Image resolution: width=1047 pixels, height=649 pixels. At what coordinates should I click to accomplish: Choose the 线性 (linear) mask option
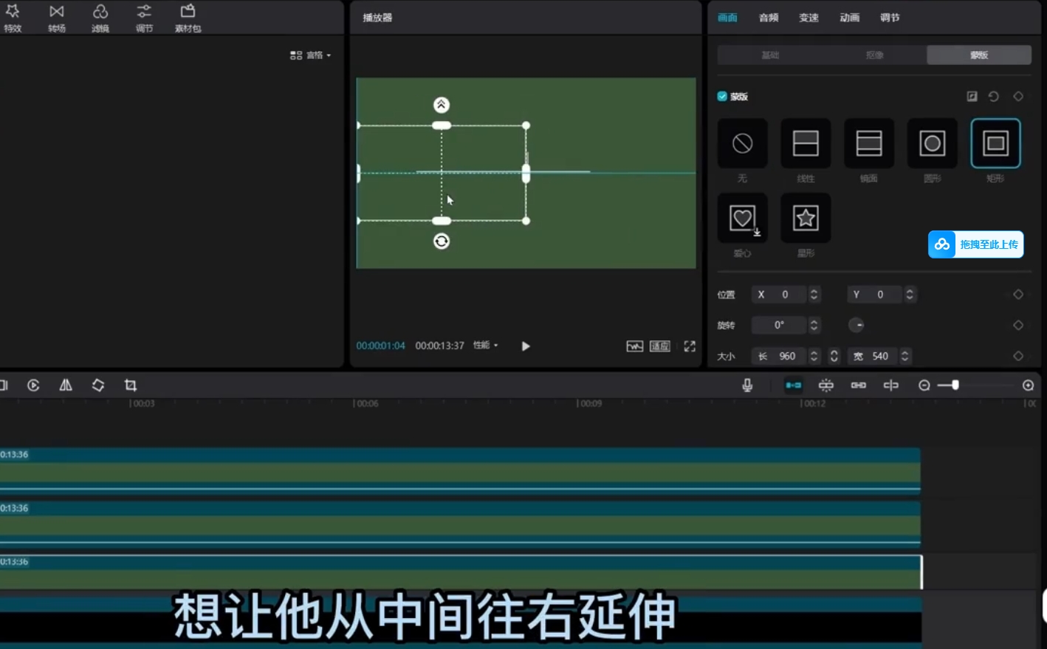[x=805, y=143]
